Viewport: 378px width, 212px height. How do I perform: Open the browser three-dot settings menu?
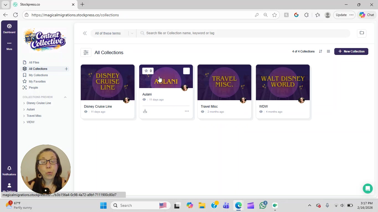351,15
